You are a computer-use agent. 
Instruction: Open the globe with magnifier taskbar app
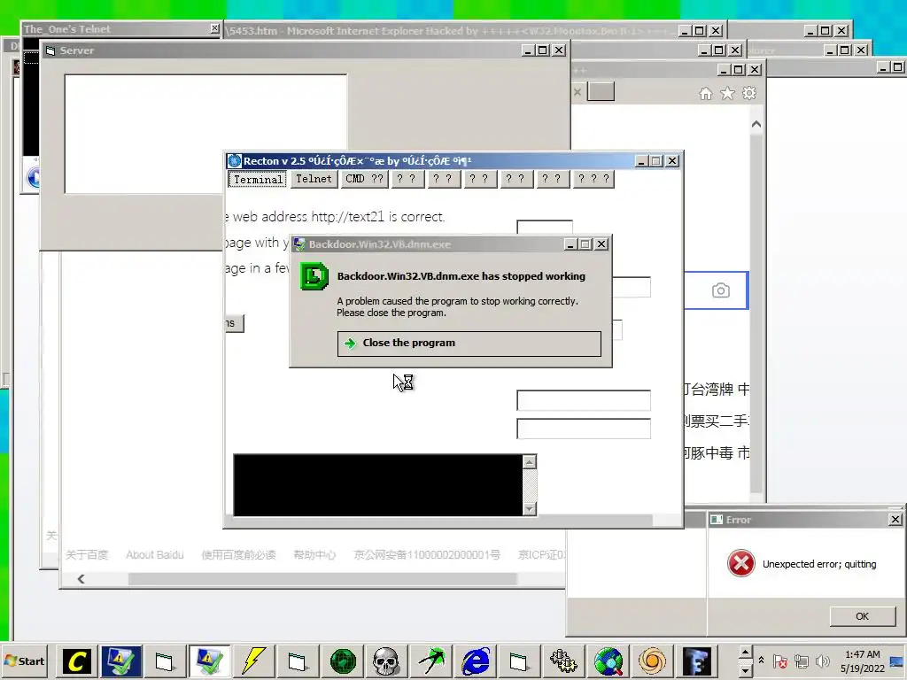pos(609,661)
